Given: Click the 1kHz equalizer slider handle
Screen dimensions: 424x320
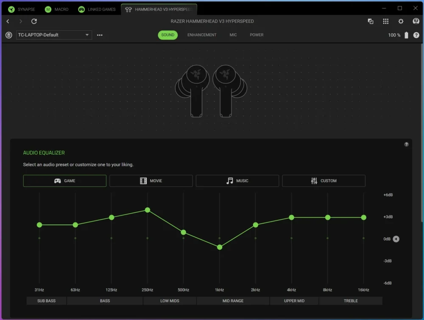Looking at the screenshot, I should (x=220, y=247).
